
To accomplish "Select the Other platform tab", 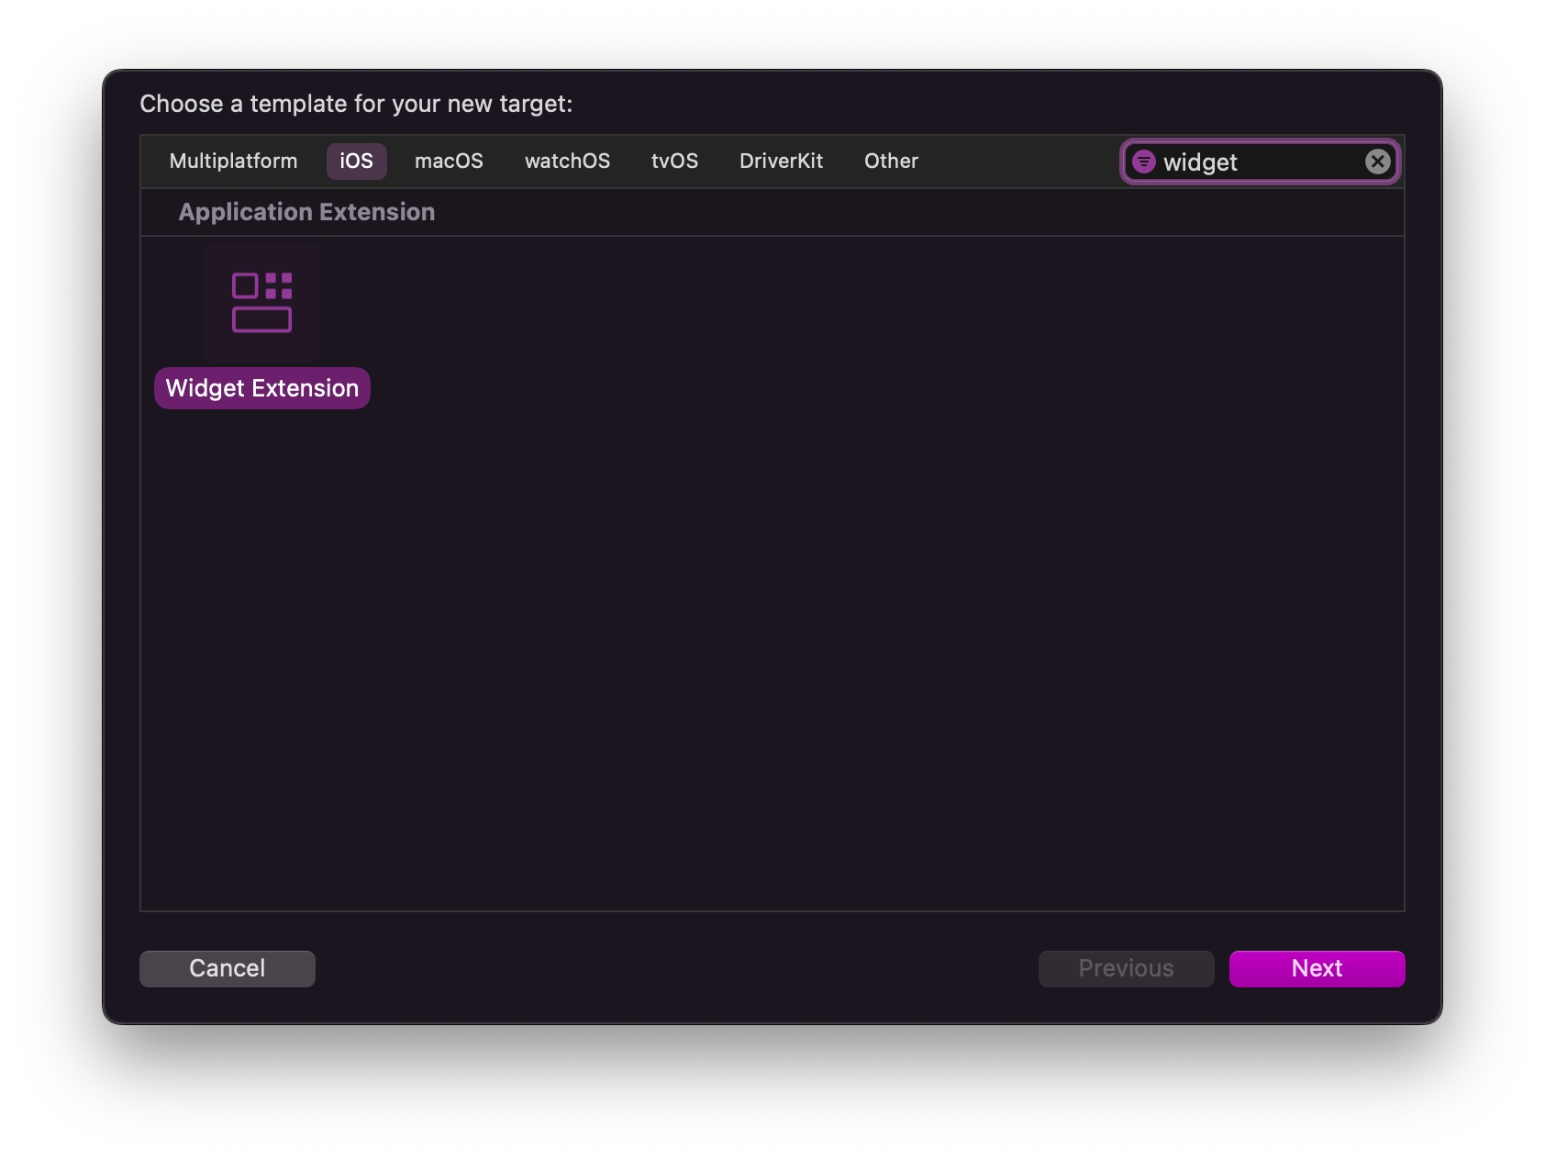I will click(x=891, y=162).
